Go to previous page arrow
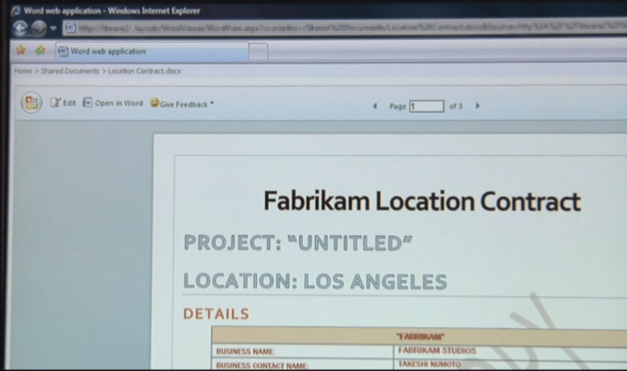The height and width of the screenshot is (371, 627). 375,106
